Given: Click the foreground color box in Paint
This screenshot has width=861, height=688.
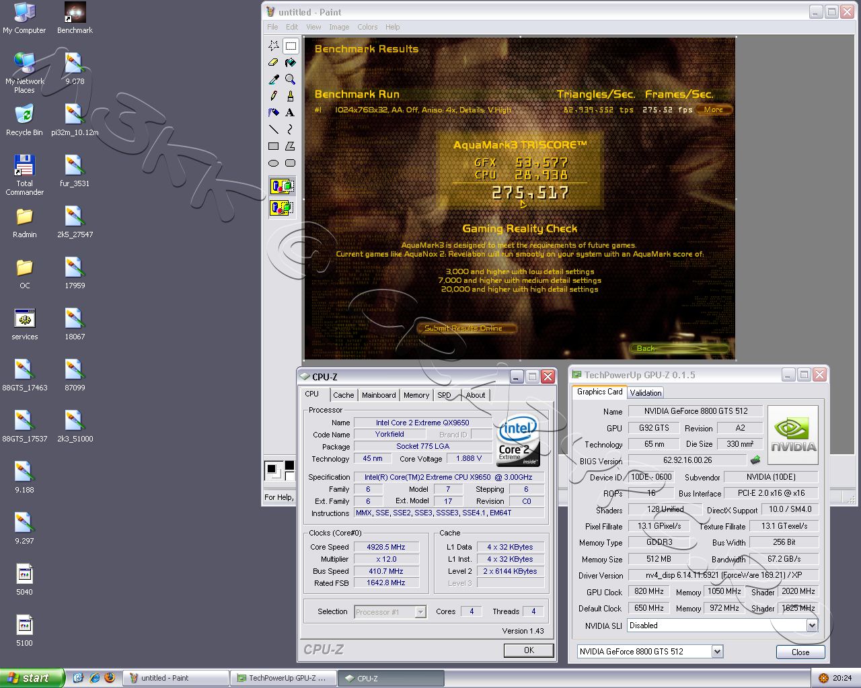Looking at the screenshot, I should coord(272,468).
